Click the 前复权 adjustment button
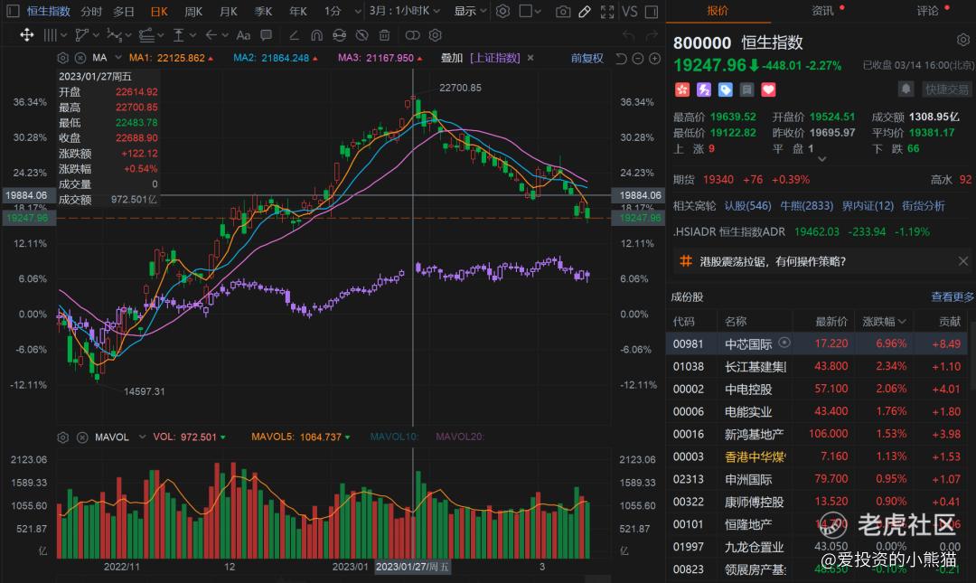Viewport: 976px width, 583px height. point(587,58)
